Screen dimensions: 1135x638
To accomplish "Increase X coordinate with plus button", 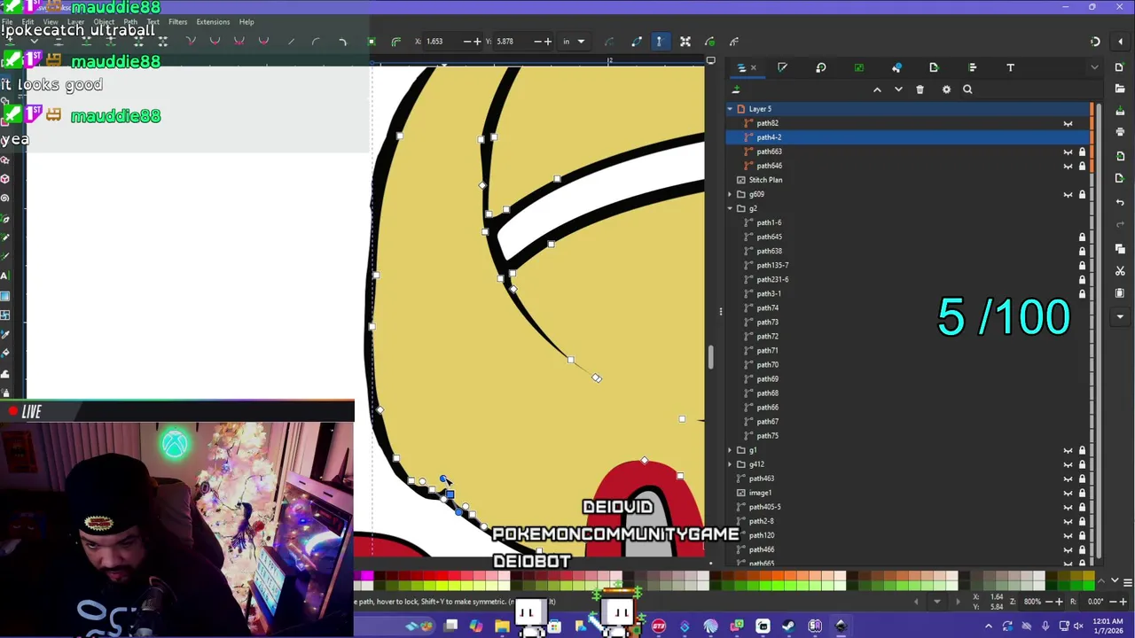I will pyautogui.click(x=477, y=42).
